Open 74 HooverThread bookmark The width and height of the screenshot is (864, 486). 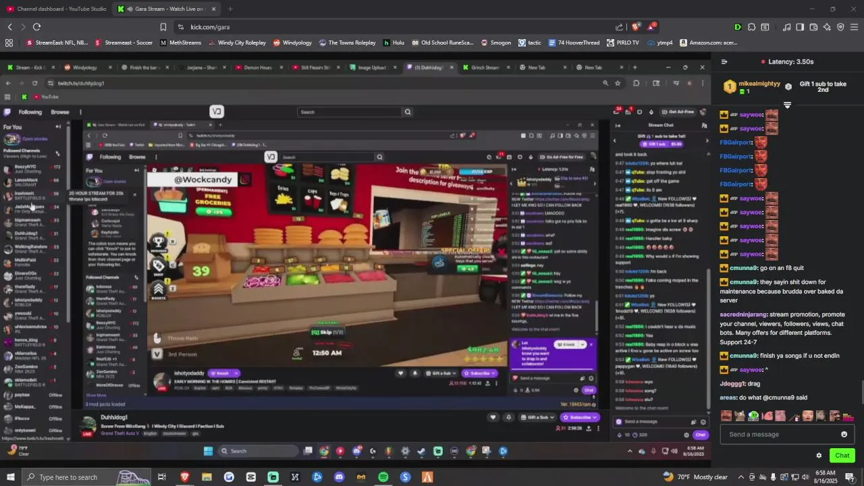(x=574, y=43)
